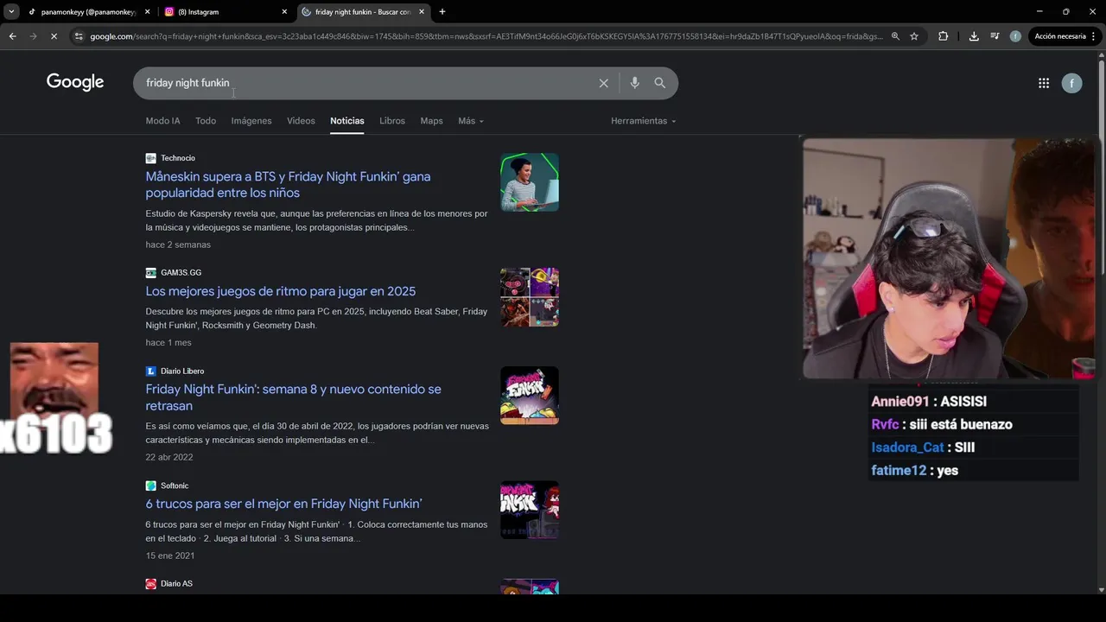Click Annie091 username in chat

[x=899, y=402]
